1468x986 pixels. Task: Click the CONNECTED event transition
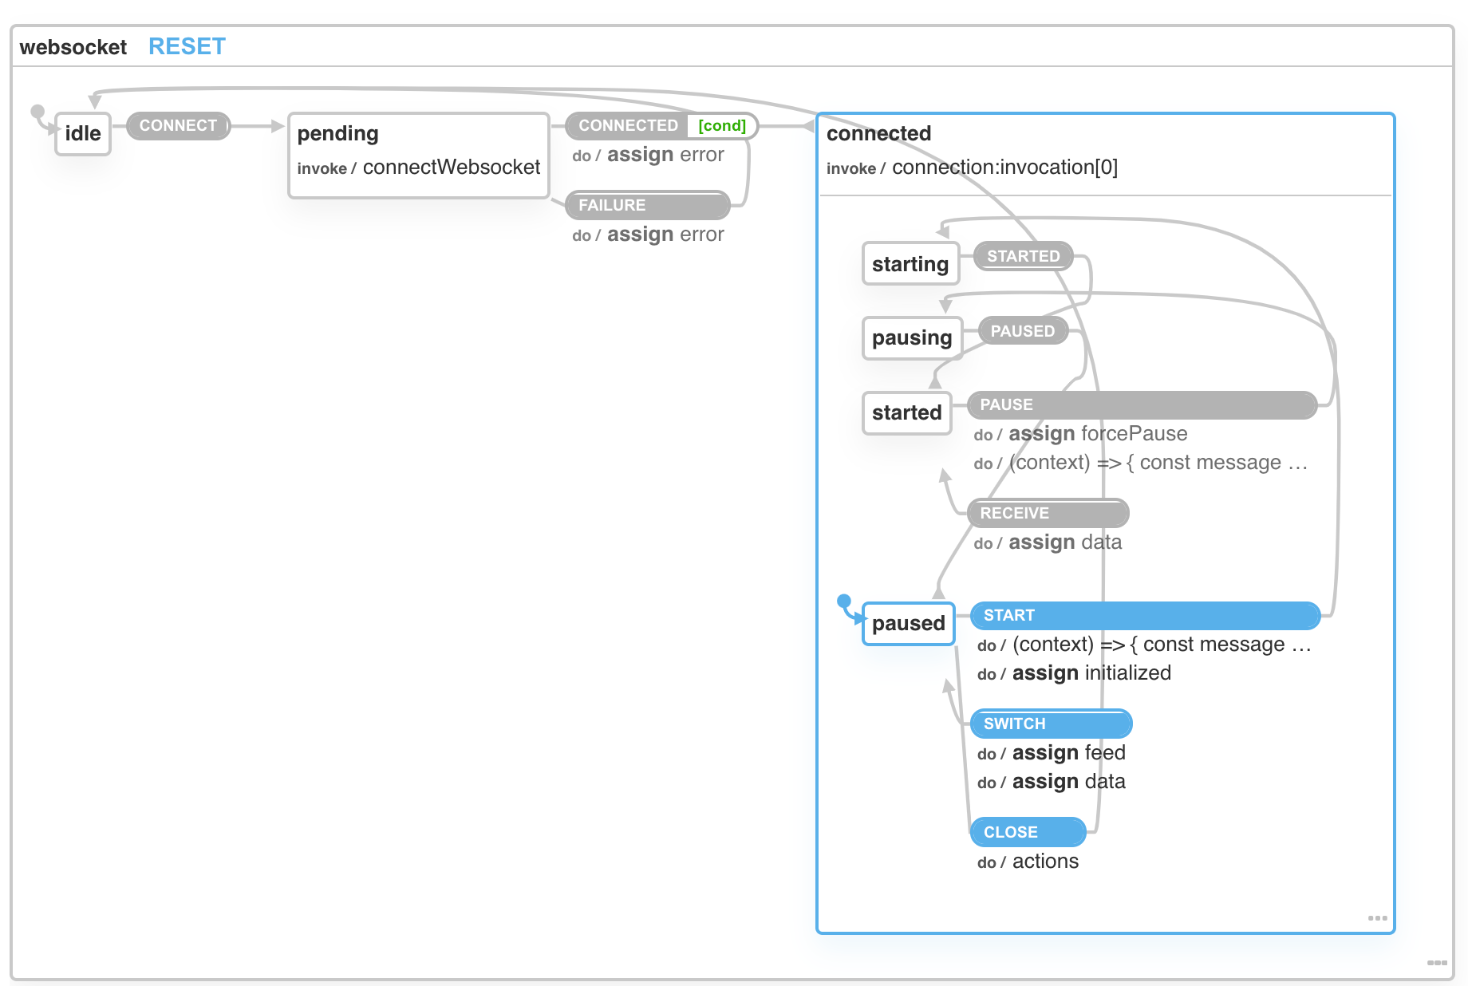pos(628,125)
